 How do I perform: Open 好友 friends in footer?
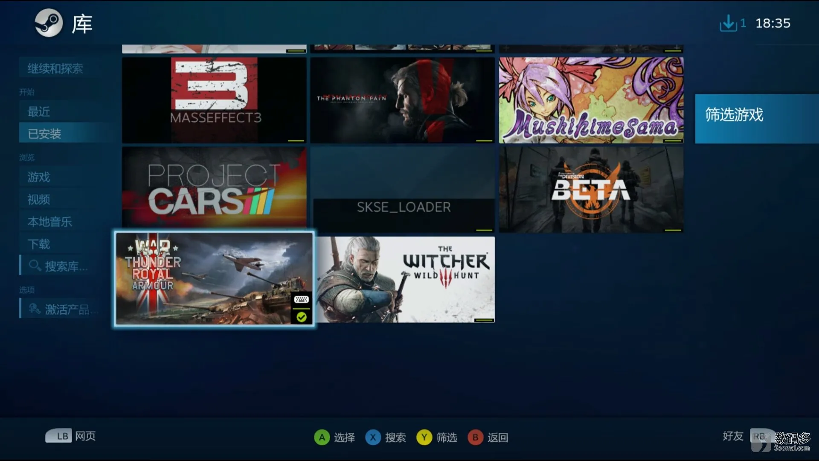(733, 436)
